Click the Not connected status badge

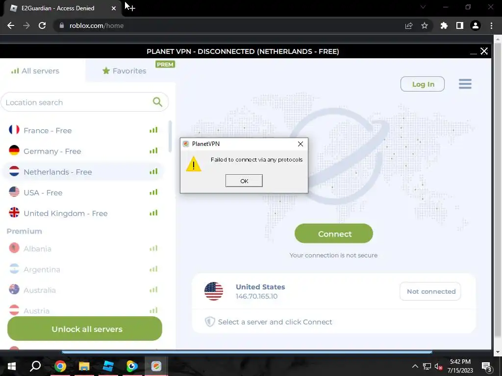(x=430, y=291)
